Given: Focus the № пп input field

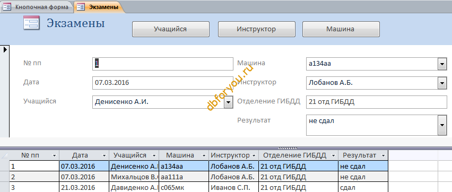Looking at the screenshot, I should [162, 64].
